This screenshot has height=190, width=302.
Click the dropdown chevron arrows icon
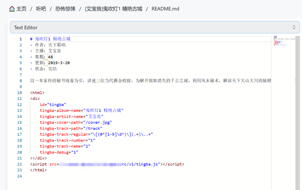[x=294, y=27]
